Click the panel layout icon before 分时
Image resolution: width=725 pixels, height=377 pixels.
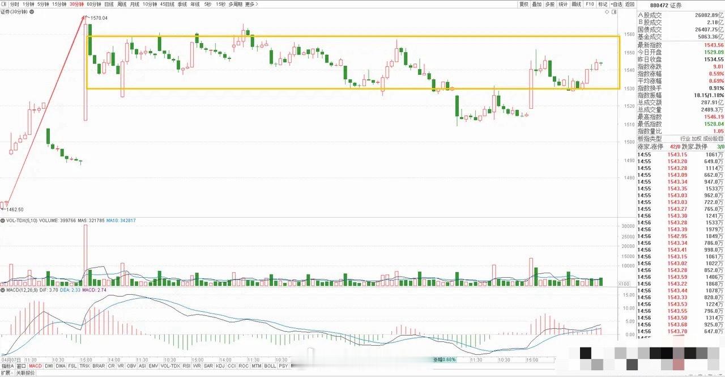click(4, 4)
